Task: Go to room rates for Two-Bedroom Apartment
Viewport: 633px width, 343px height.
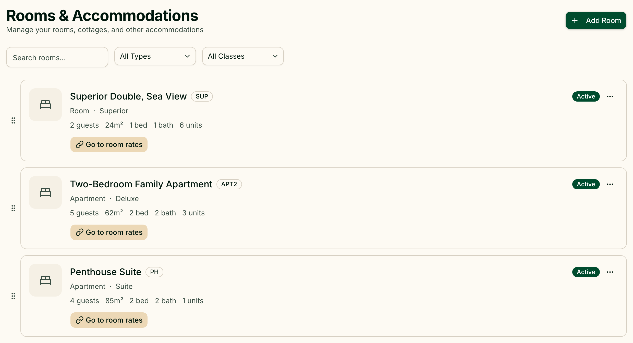Action: (x=109, y=232)
